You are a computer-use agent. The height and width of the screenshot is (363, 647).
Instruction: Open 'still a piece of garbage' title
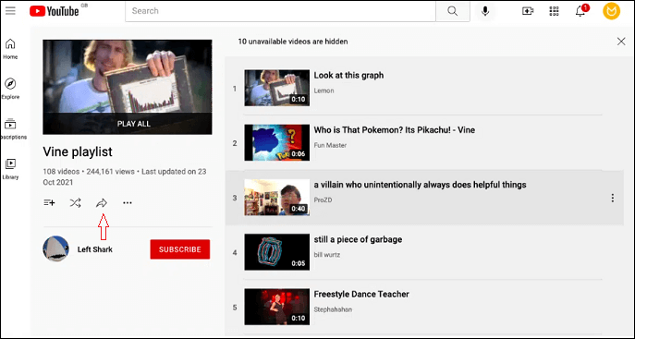click(358, 239)
